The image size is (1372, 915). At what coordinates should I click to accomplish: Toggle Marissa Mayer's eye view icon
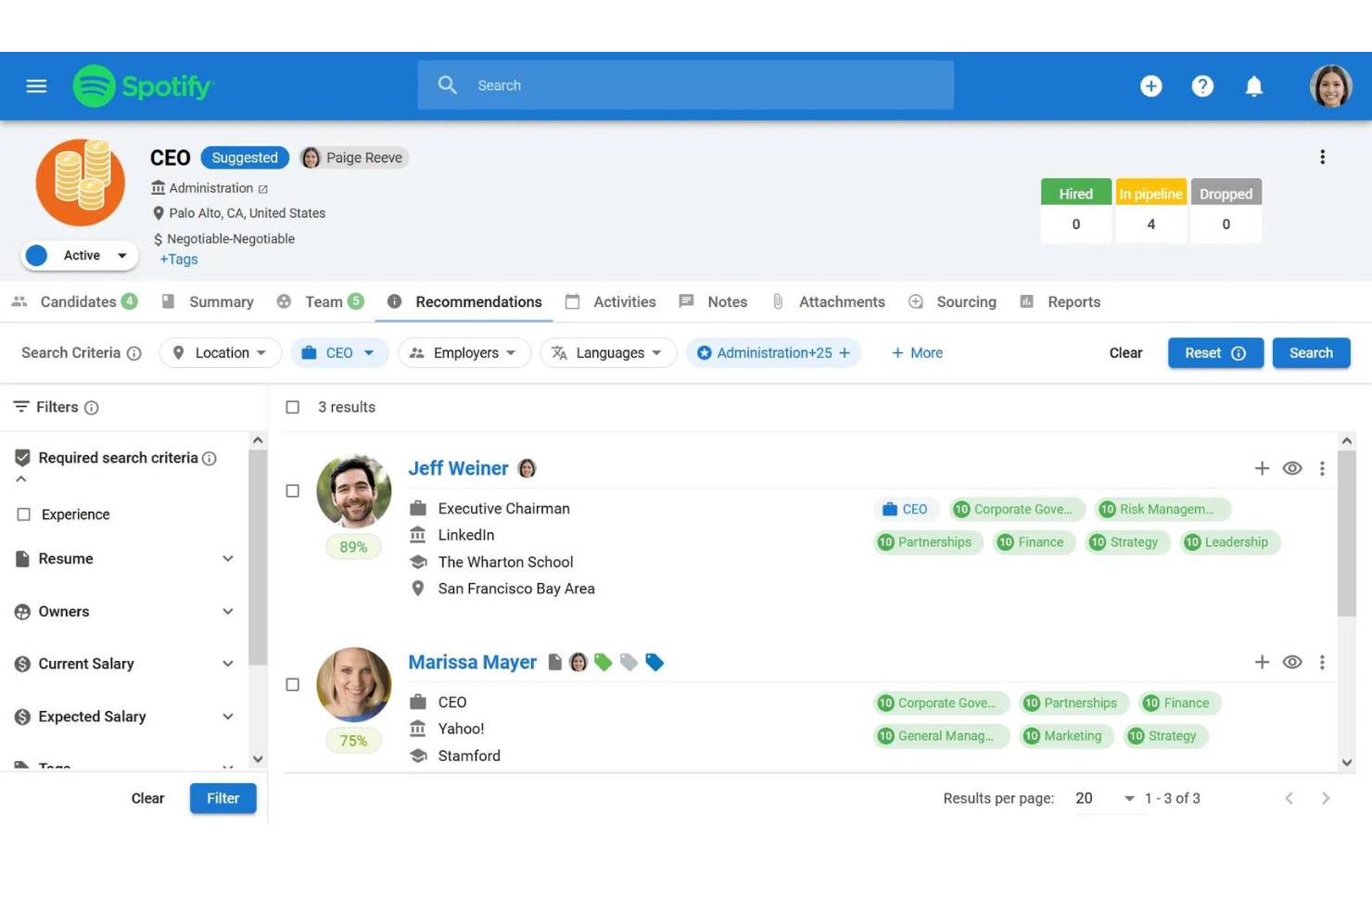click(x=1292, y=662)
